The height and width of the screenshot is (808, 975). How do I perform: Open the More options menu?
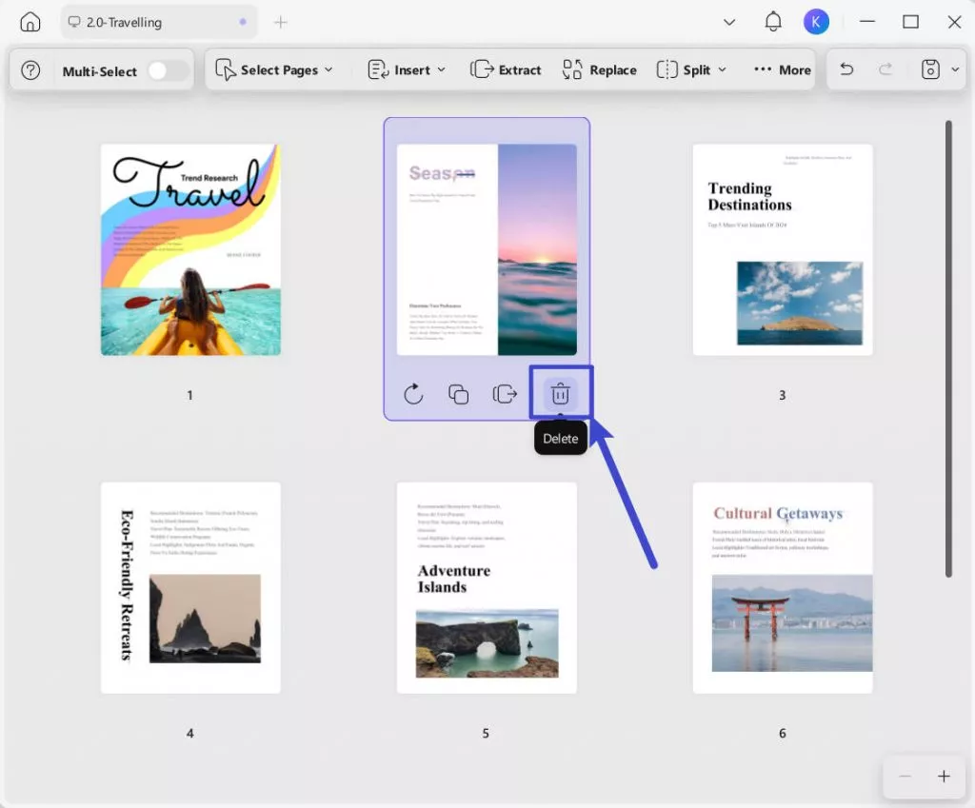[782, 69]
